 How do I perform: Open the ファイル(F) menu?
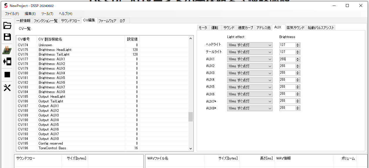point(12,14)
